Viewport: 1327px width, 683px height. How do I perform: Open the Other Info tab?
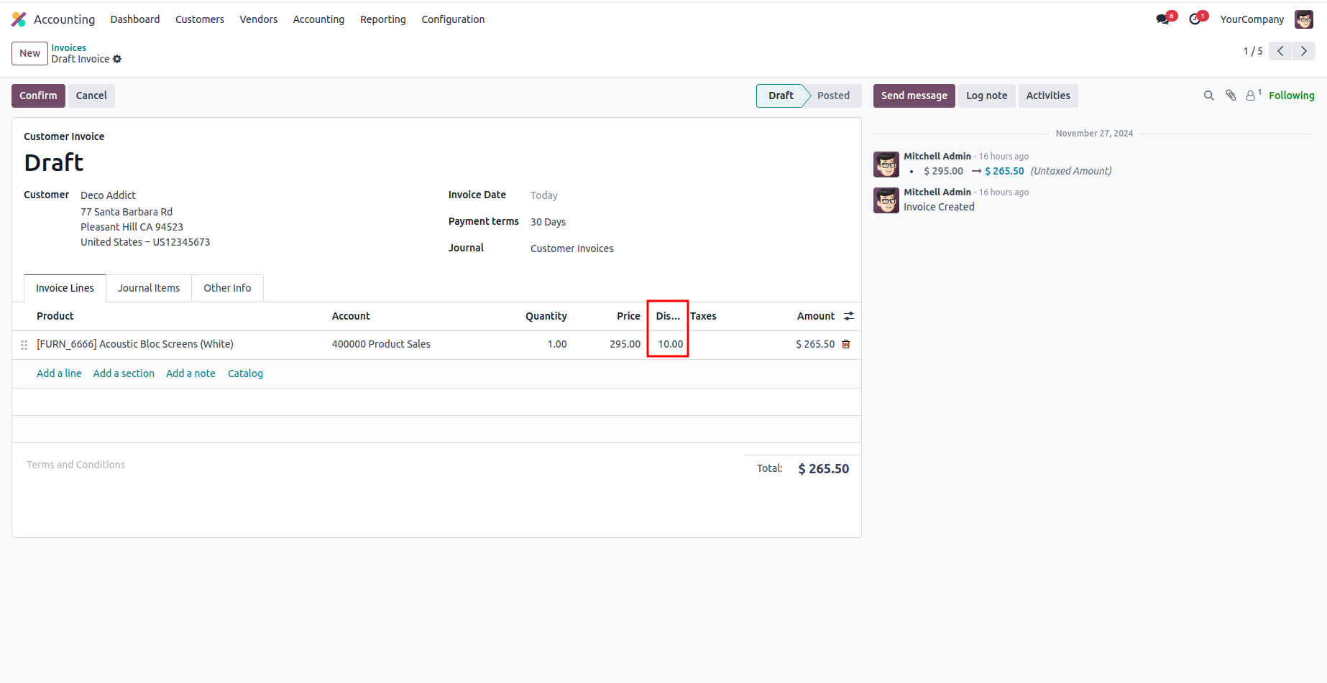click(x=227, y=288)
